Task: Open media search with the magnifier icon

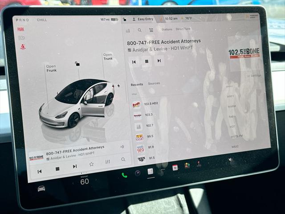Action: (x=139, y=30)
